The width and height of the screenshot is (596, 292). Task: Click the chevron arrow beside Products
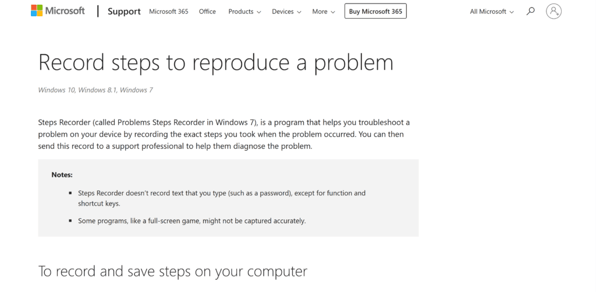click(258, 12)
